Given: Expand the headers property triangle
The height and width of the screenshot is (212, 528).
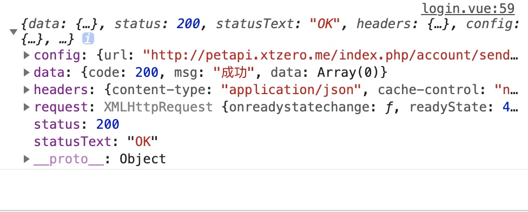Looking at the screenshot, I should 27,90.
